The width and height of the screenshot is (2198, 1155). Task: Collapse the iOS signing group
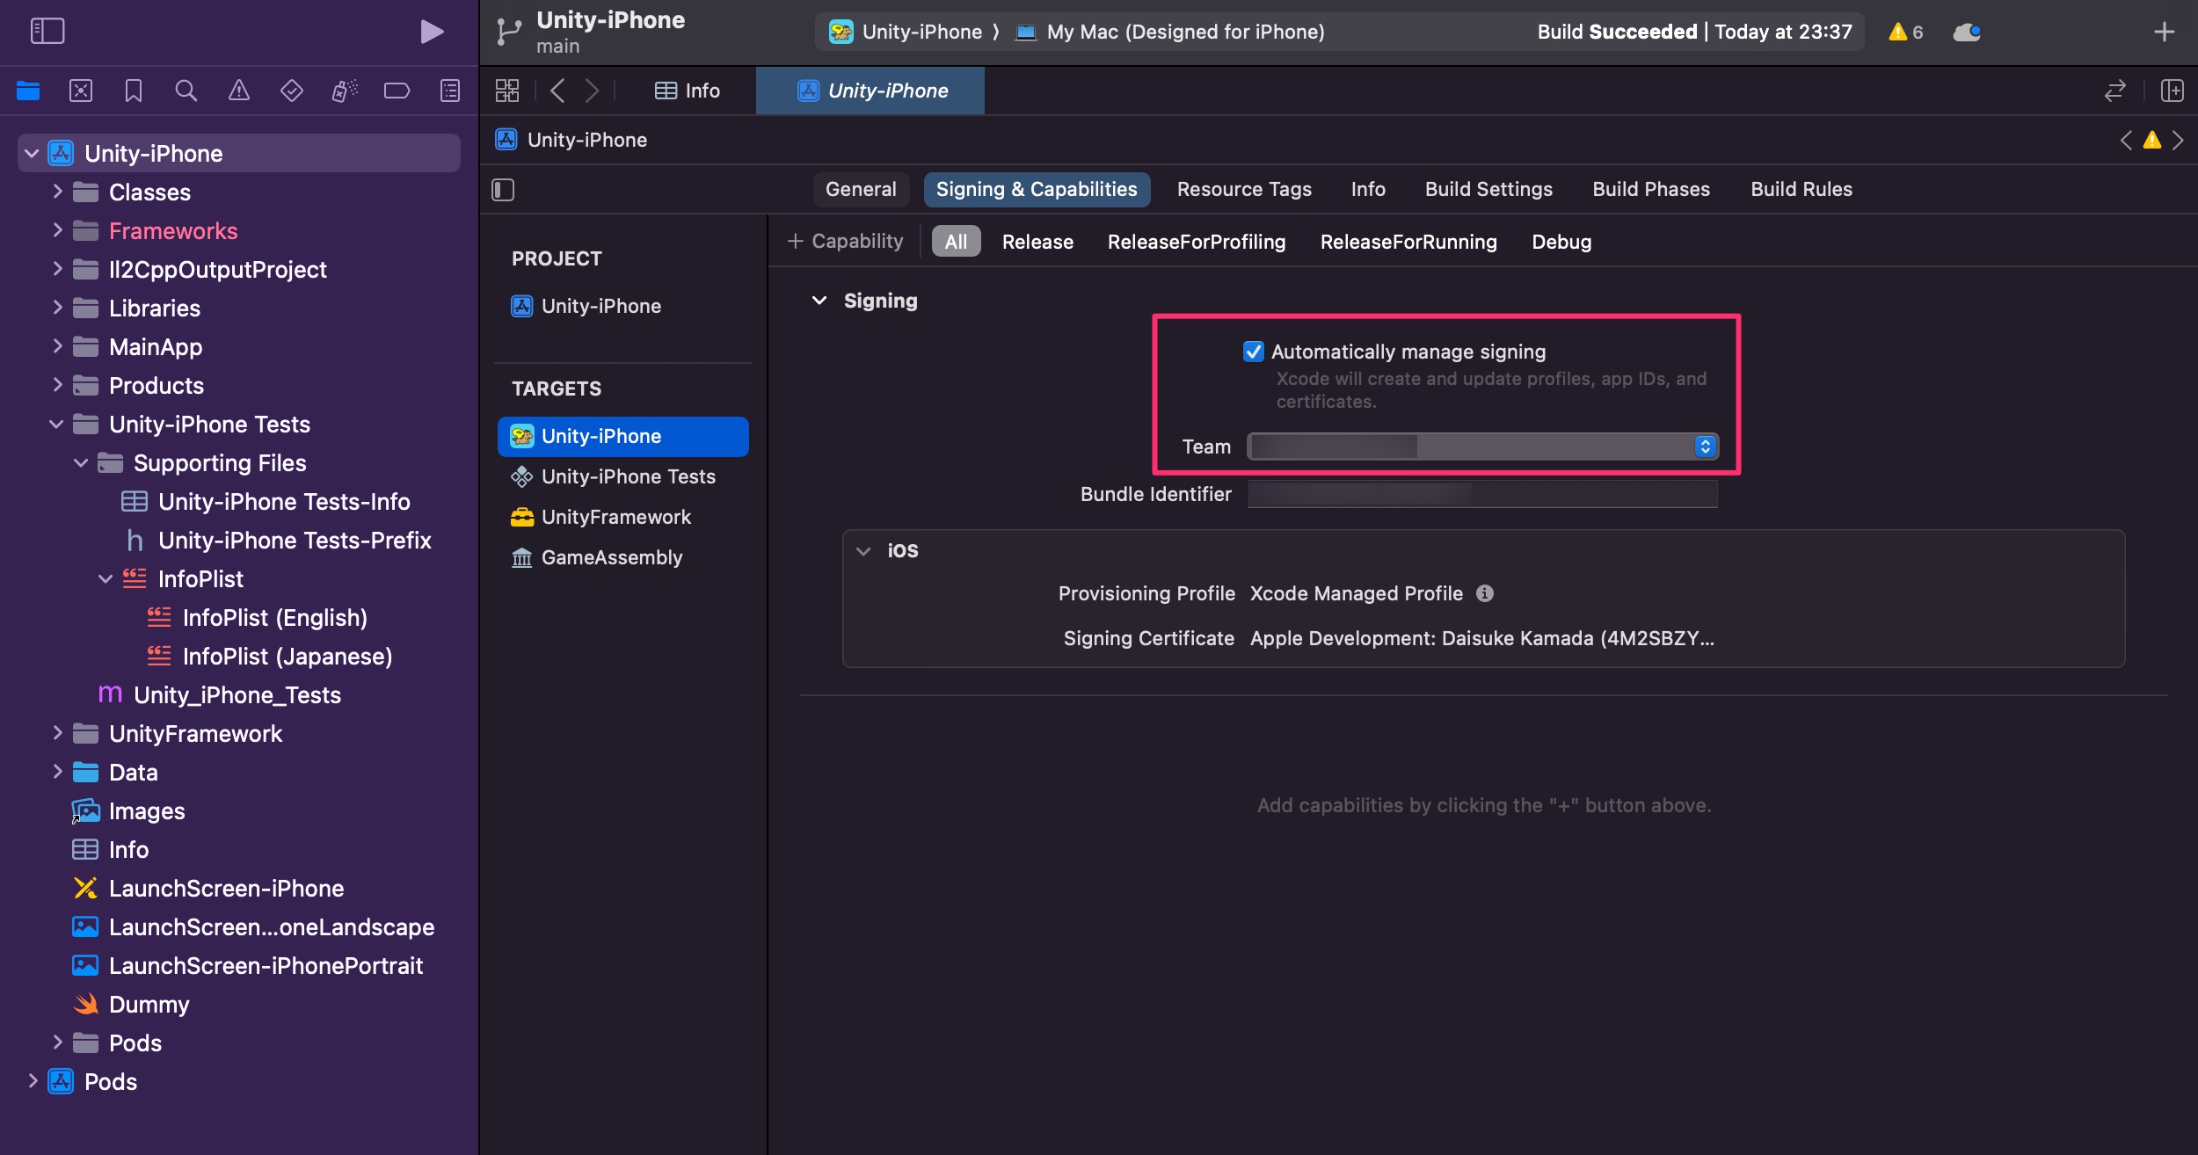pos(863,551)
